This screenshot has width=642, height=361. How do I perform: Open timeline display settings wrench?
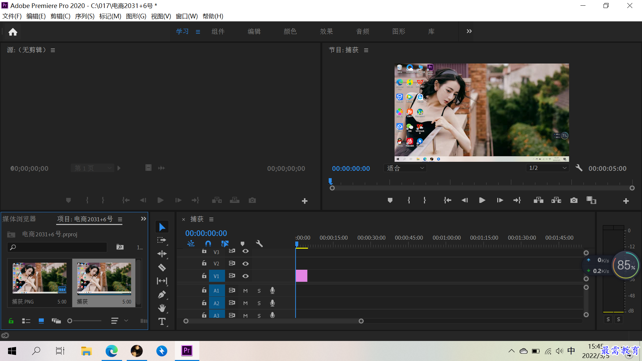click(x=259, y=244)
